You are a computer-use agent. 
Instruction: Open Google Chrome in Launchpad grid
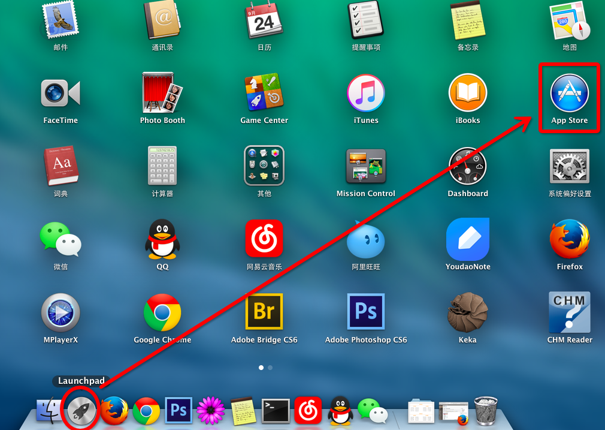tap(162, 312)
